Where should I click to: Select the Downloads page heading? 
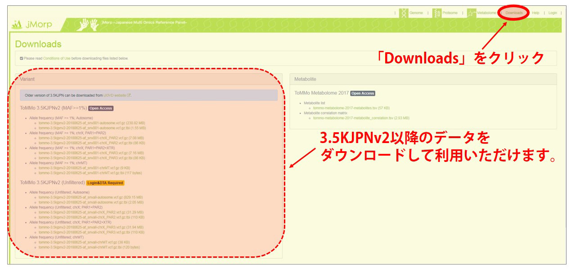point(38,44)
